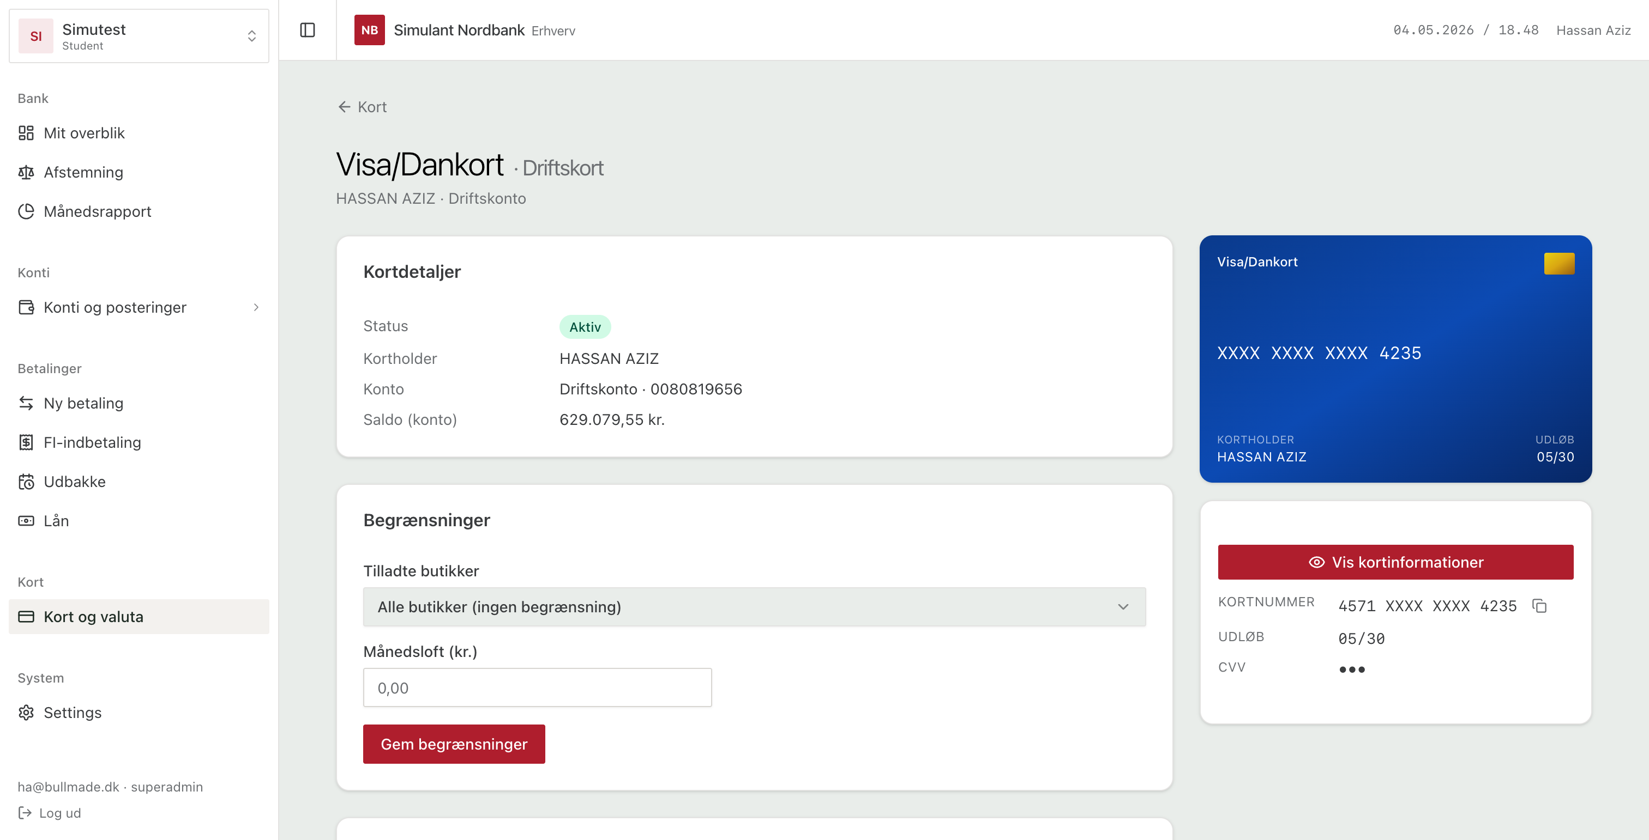1649x840 pixels.
Task: Click Kortholder value HASSAN AZIZ
Action: [609, 358]
